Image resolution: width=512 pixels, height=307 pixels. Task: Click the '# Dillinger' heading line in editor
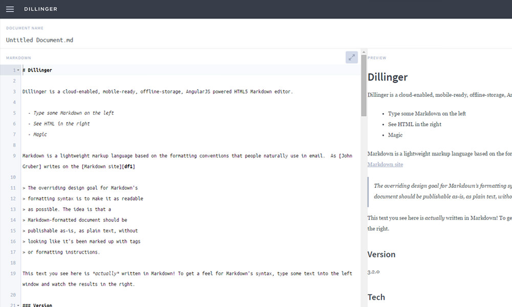[x=37, y=70]
